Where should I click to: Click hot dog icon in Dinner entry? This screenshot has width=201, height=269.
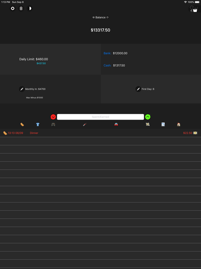[5, 133]
